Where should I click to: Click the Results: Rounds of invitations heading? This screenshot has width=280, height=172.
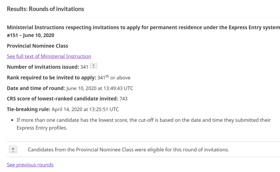45,9
